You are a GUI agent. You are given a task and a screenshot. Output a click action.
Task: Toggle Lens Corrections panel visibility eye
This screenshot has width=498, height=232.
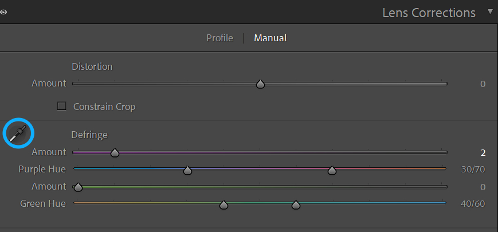coord(3,13)
